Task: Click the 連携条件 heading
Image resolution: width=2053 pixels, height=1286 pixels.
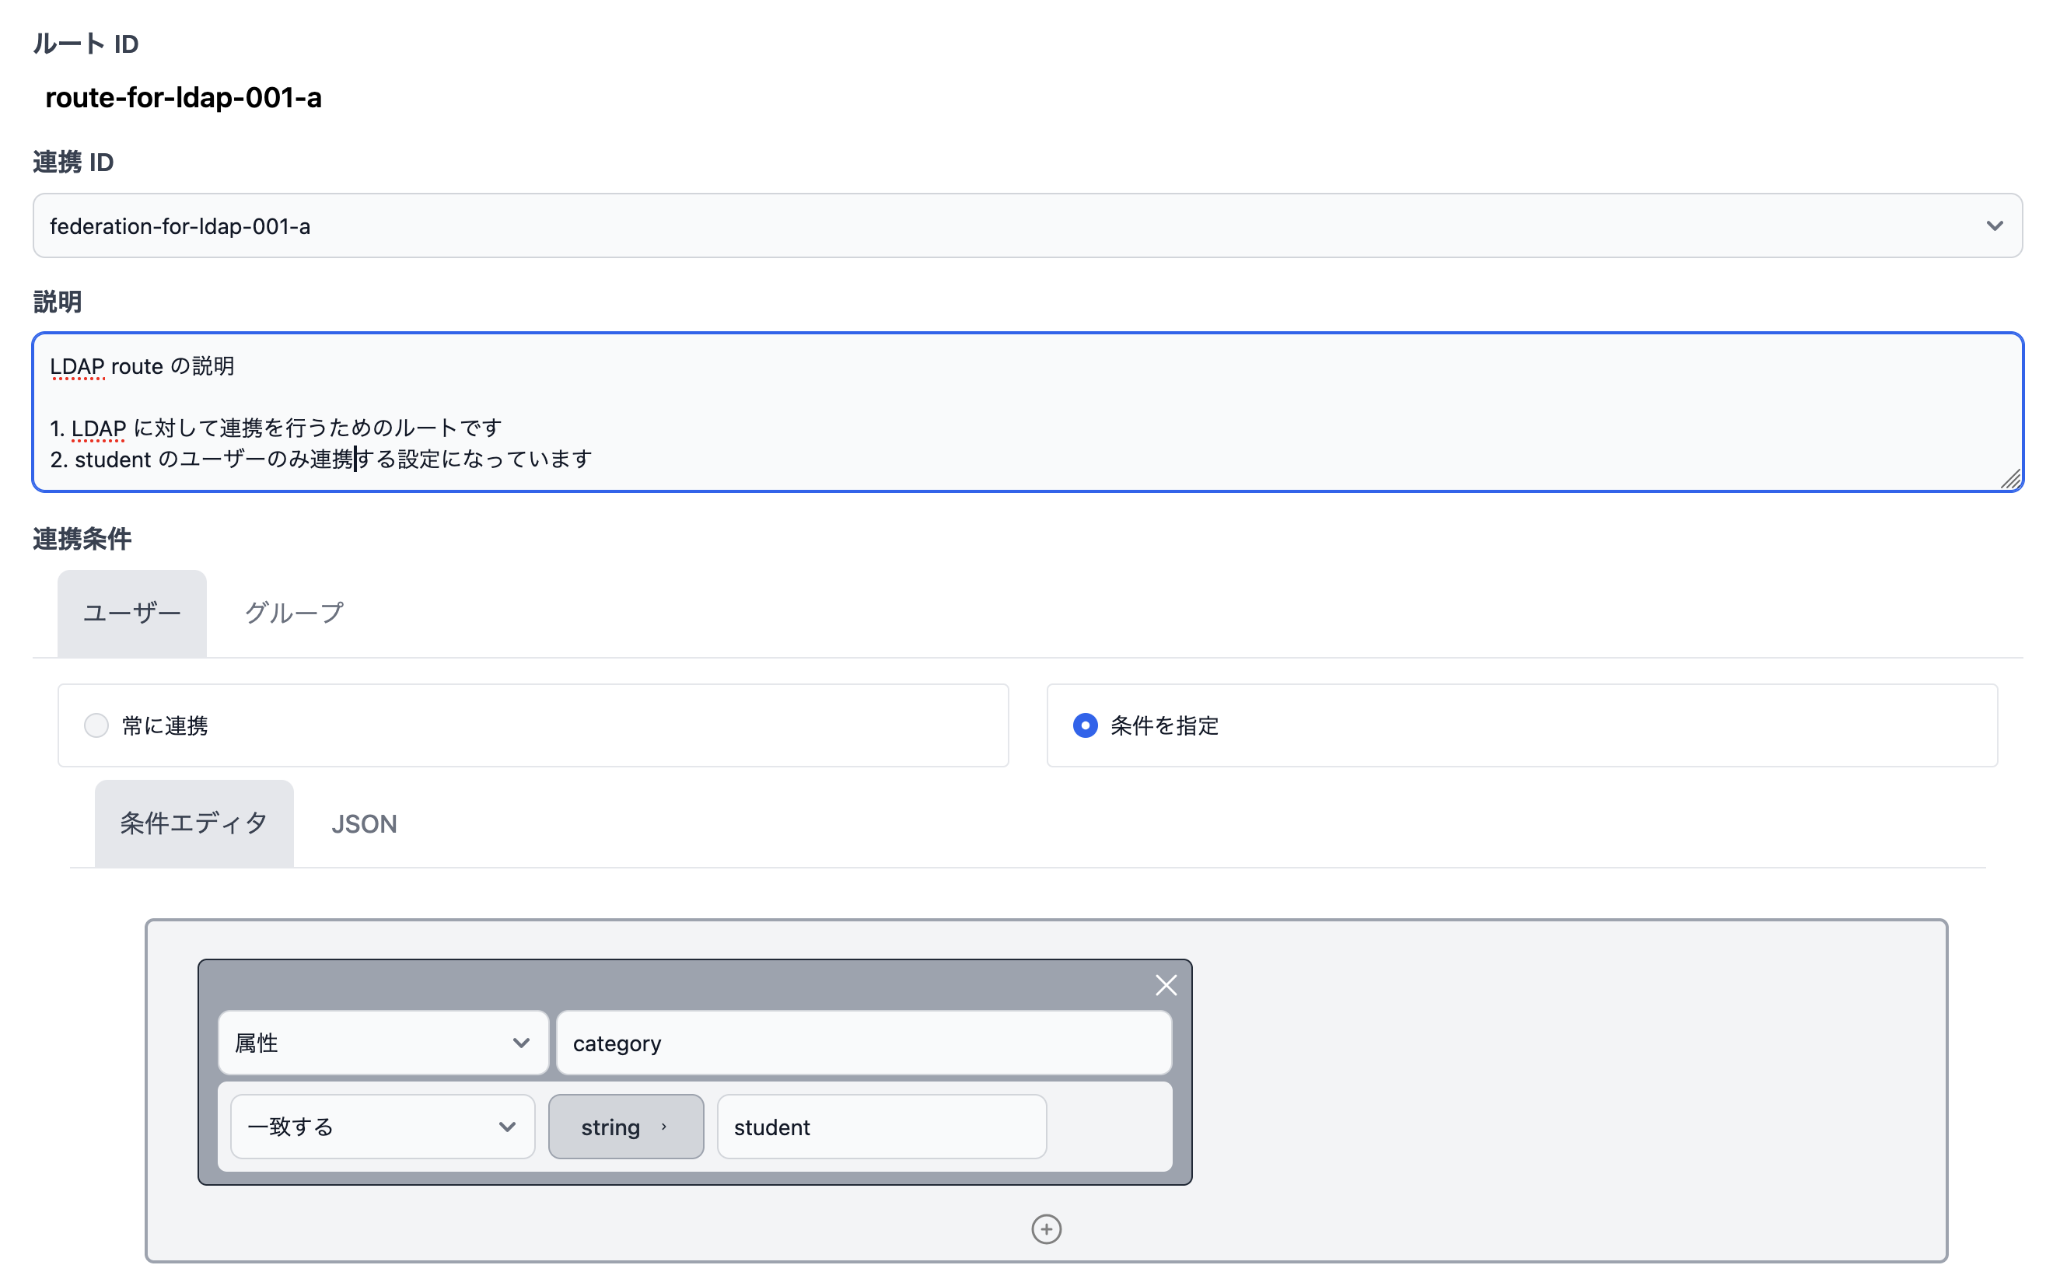Action: pos(82,540)
